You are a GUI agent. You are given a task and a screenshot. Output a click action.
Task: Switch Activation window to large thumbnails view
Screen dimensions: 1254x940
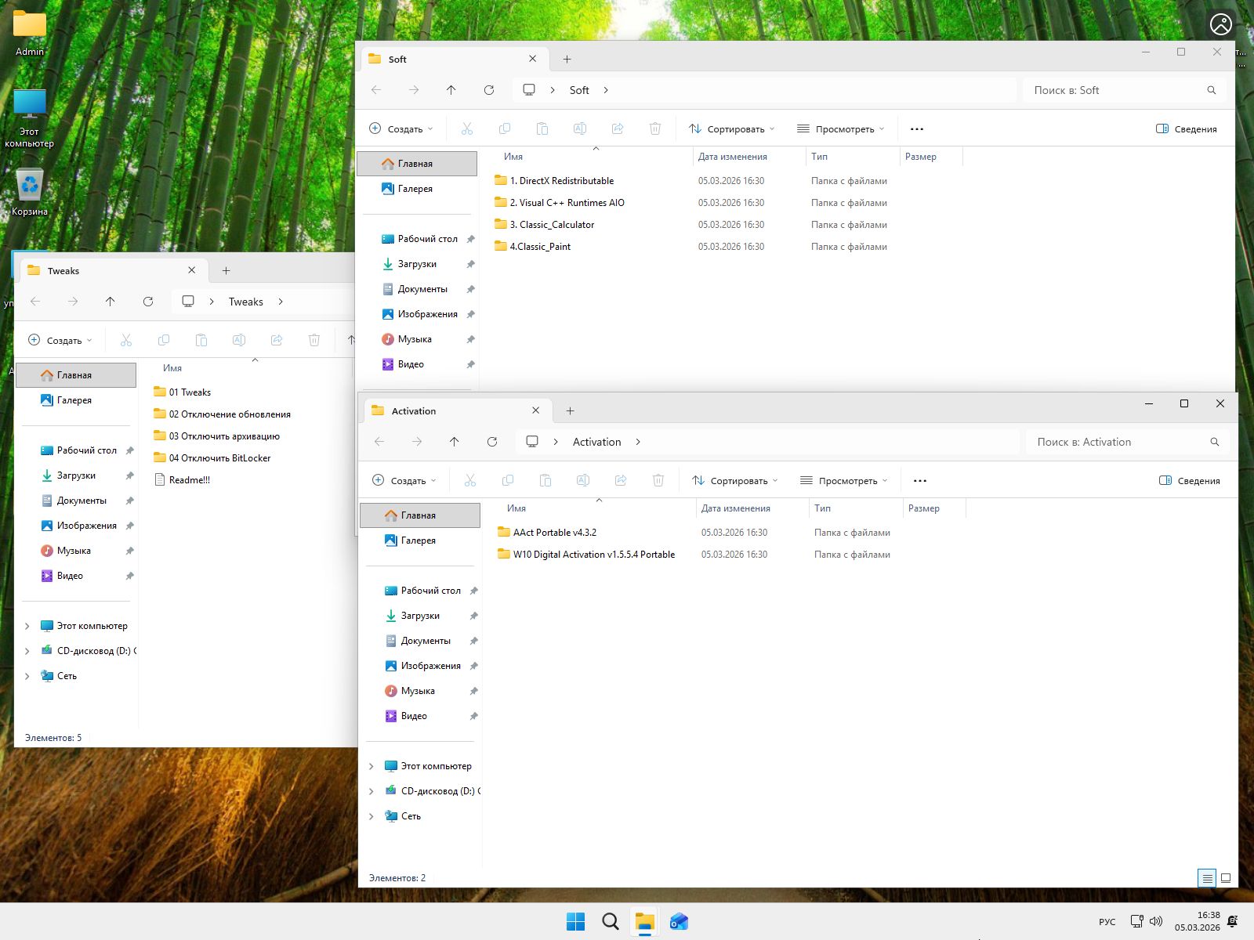click(x=1226, y=878)
